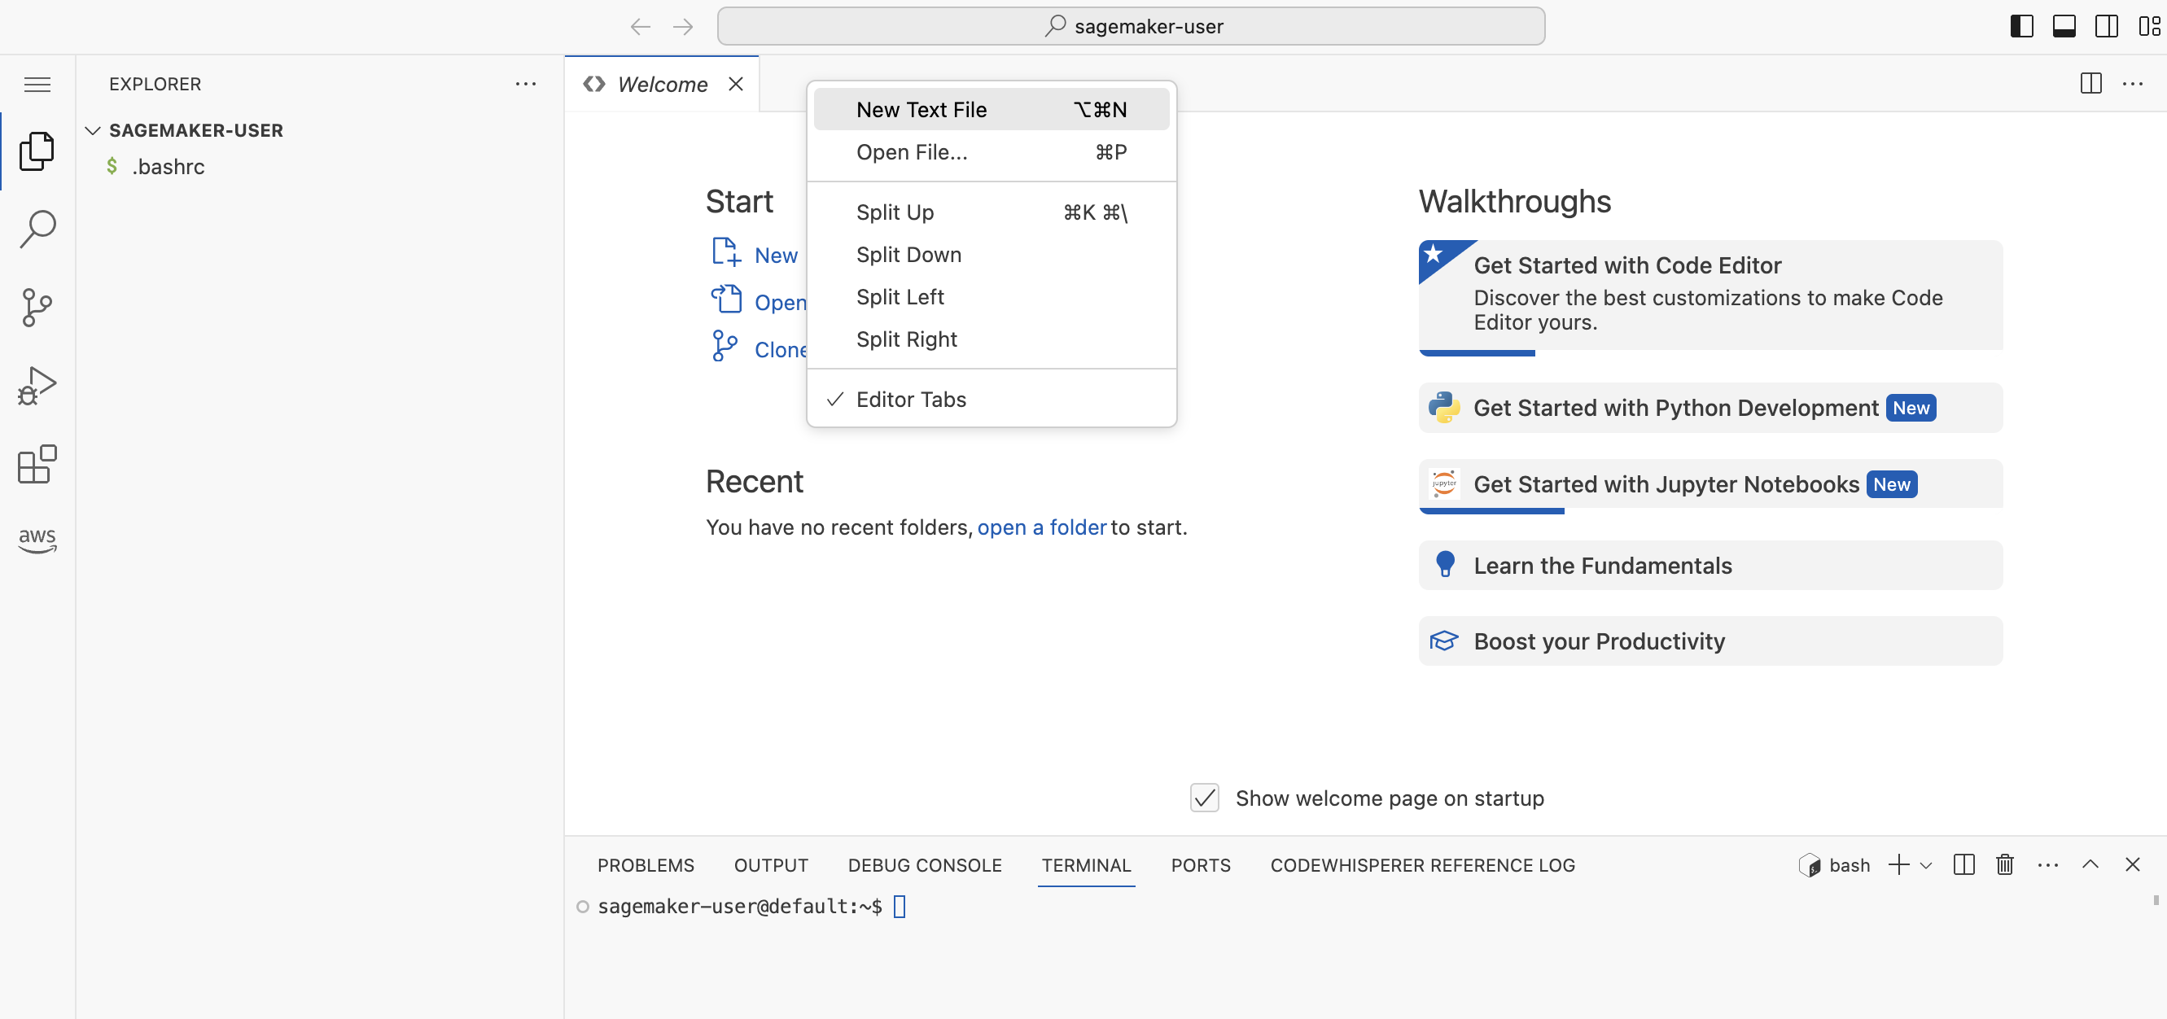Image resolution: width=2167 pixels, height=1019 pixels.
Task: Collapse the SAGEMAKER-USER folder
Action: [93, 129]
